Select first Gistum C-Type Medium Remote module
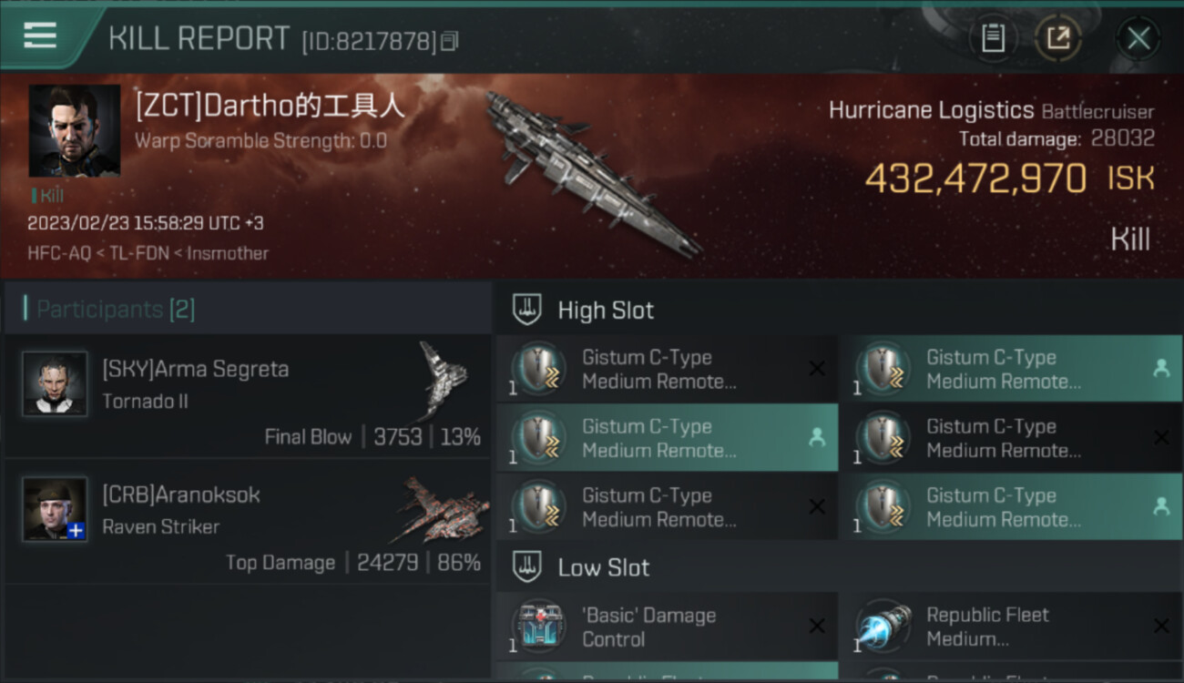Screen dimensions: 1184x683 click(667, 369)
